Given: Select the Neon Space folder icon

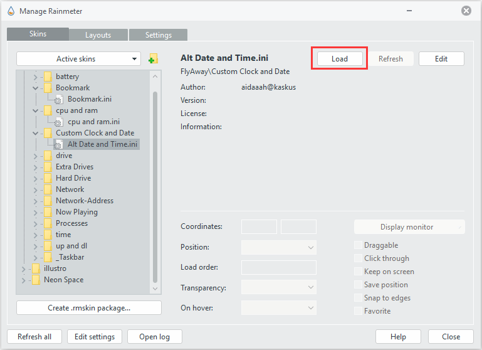Looking at the screenshot, I should pyautogui.click(x=36, y=280).
